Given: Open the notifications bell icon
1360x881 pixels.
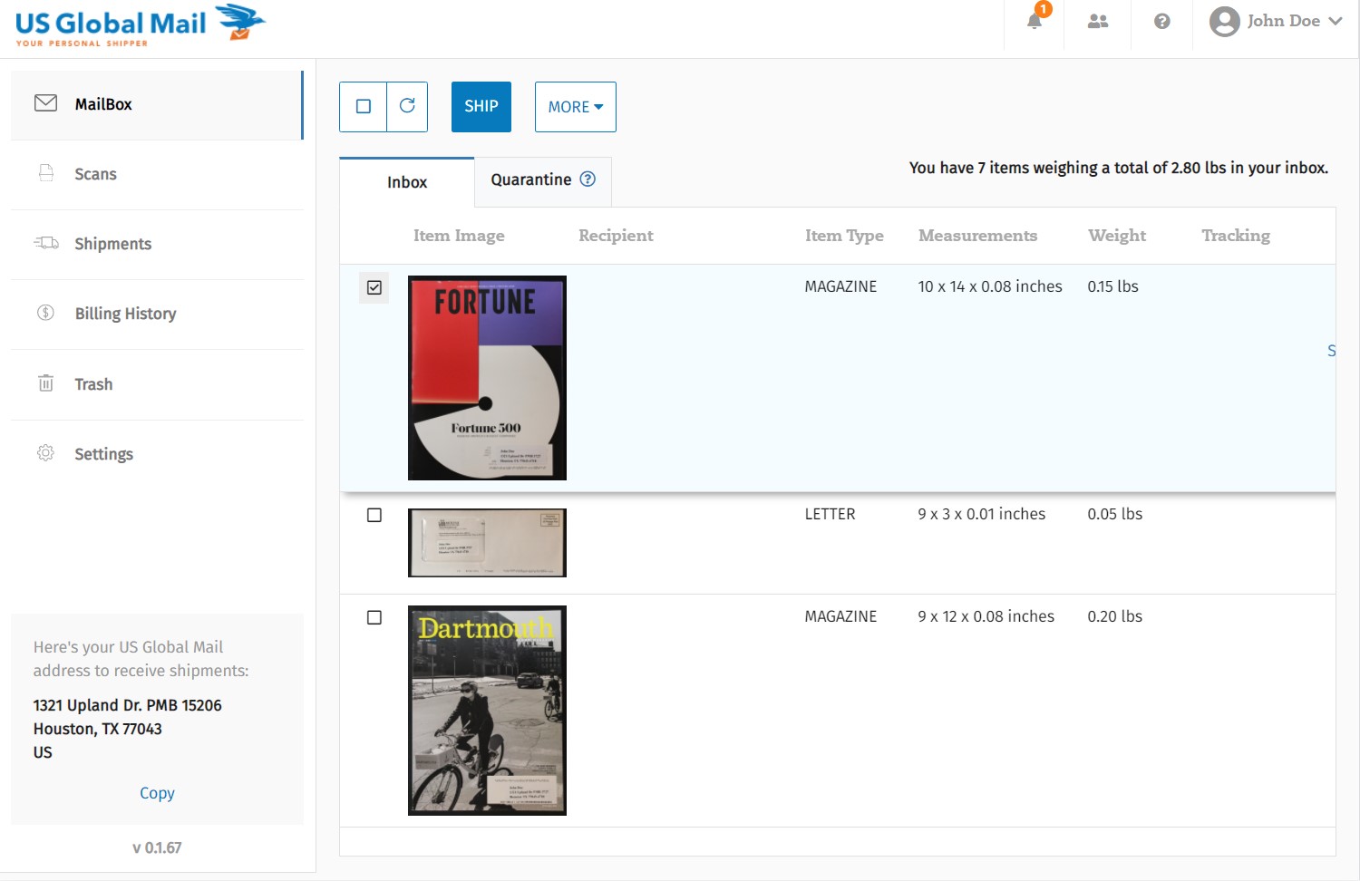Looking at the screenshot, I should pos(1035,21).
